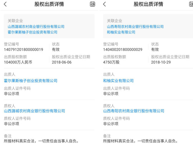193x144 pixels.
Task: Open pledgor 霍尔果斯柚子创业投资有限公司 under 出质人
Action: click(30, 81)
